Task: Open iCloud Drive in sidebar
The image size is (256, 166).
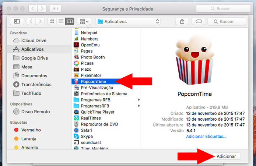Action: (x=39, y=40)
